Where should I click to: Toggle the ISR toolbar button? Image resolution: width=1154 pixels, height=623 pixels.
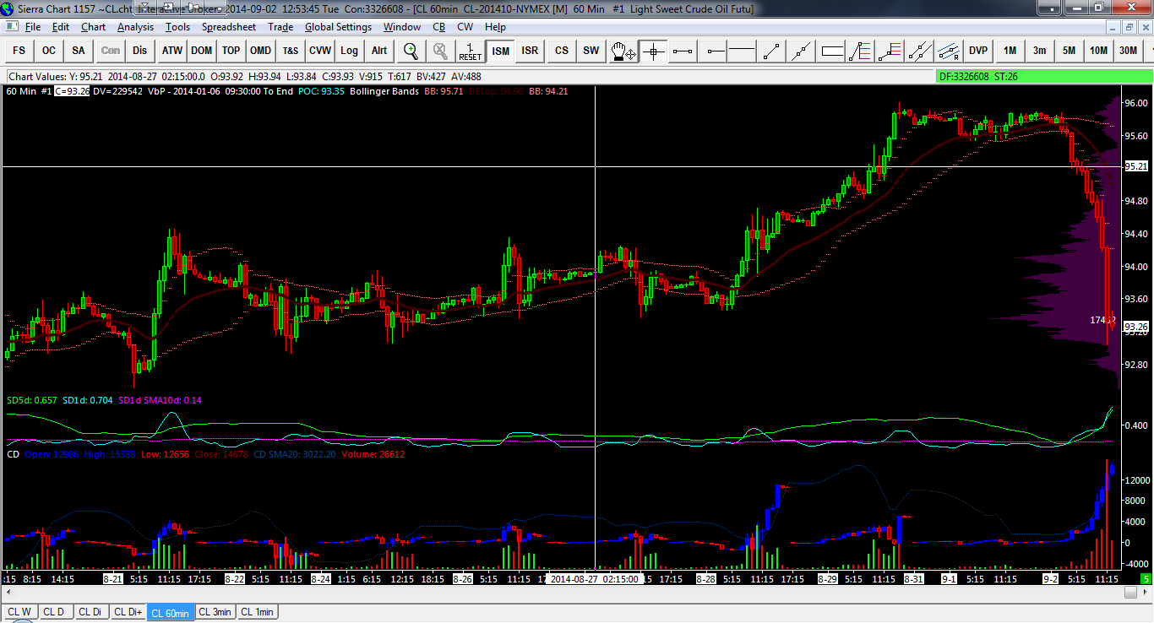(530, 51)
